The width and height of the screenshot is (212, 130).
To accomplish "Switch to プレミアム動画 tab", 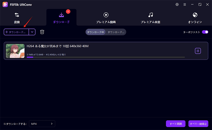I will [x=106, y=18].
